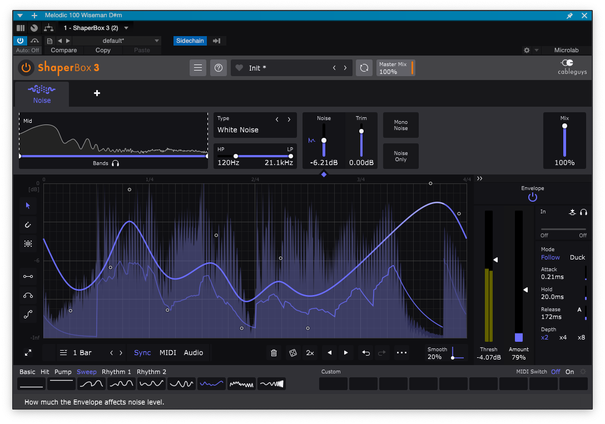Click the Bands headphones solo icon
The height and width of the screenshot is (424, 605).
click(115, 163)
